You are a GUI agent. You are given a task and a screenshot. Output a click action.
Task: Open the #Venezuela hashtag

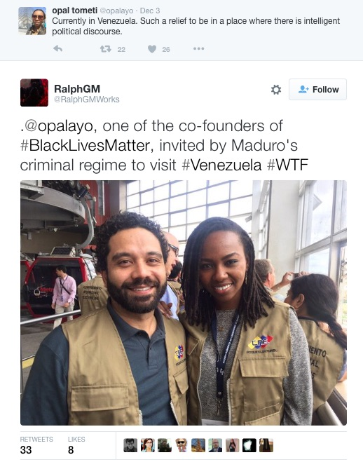pos(221,165)
